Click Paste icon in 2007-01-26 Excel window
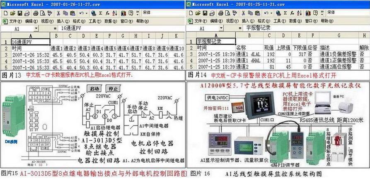 click(x=73, y=13)
